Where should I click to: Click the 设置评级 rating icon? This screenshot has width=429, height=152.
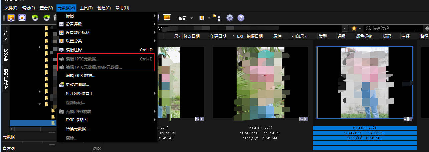pos(61,24)
